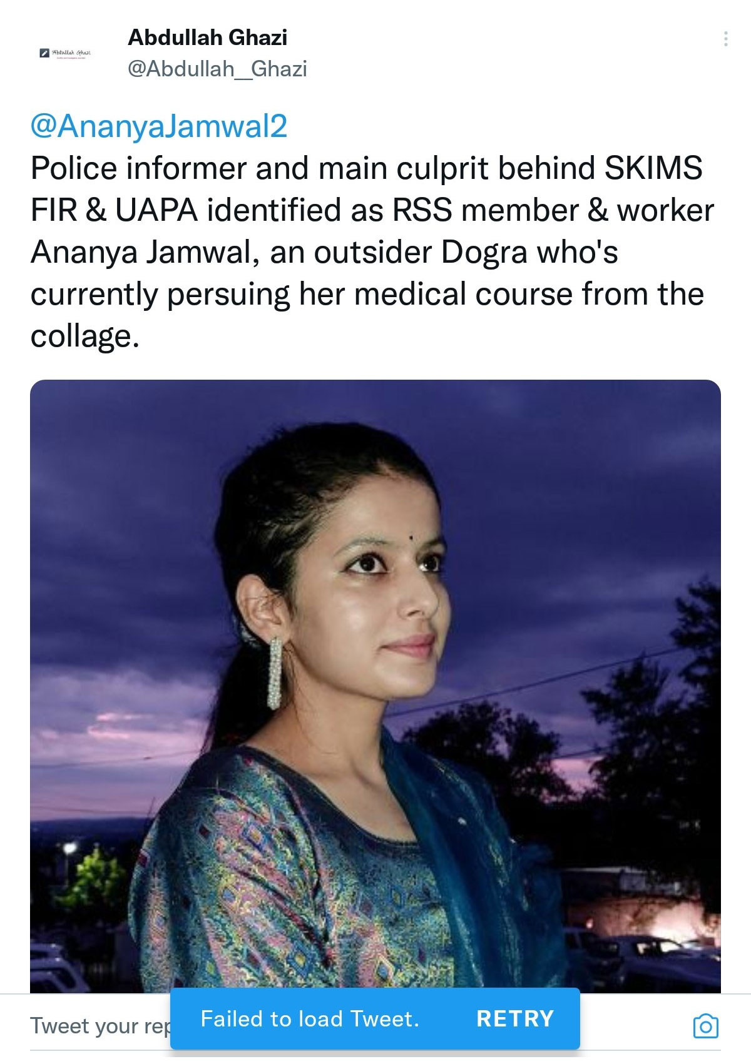
Task: Open the @AnanyaJamwal2 mention link
Action: coord(159,126)
